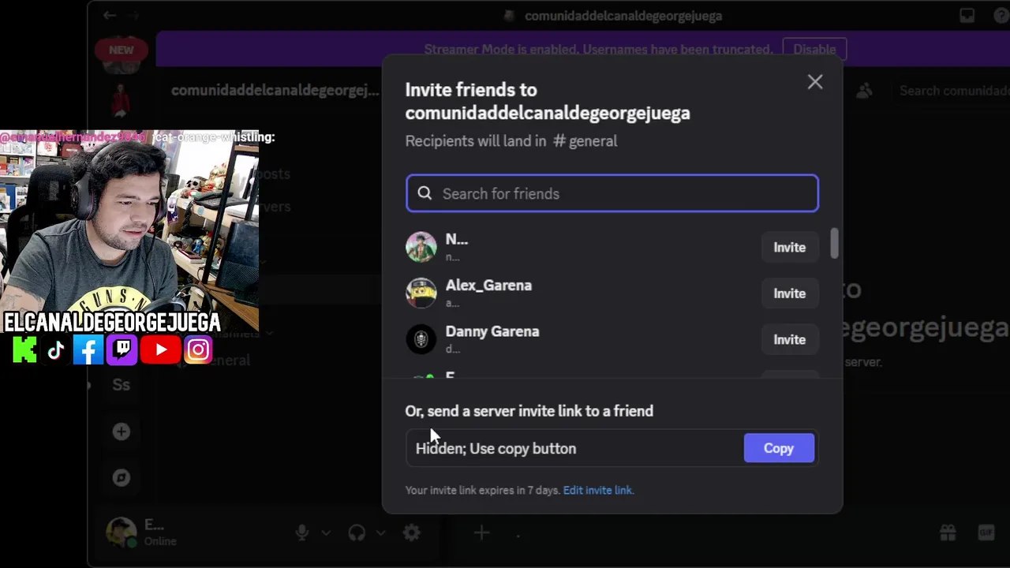Invite Alex_Garena to the server
The width and height of the screenshot is (1010, 568).
(789, 293)
